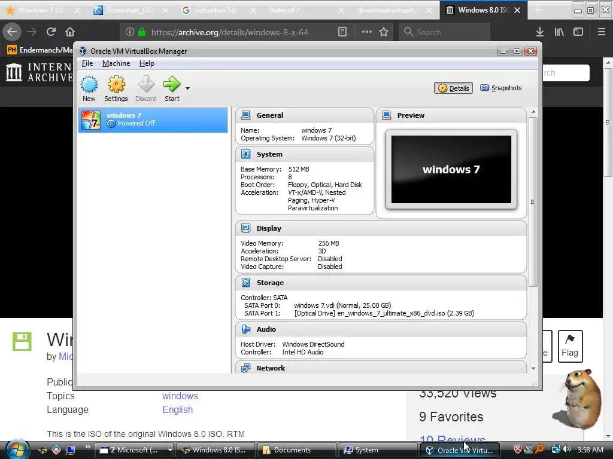This screenshot has width=613, height=459.
Task: Open Firefox library icon
Action: [559, 32]
